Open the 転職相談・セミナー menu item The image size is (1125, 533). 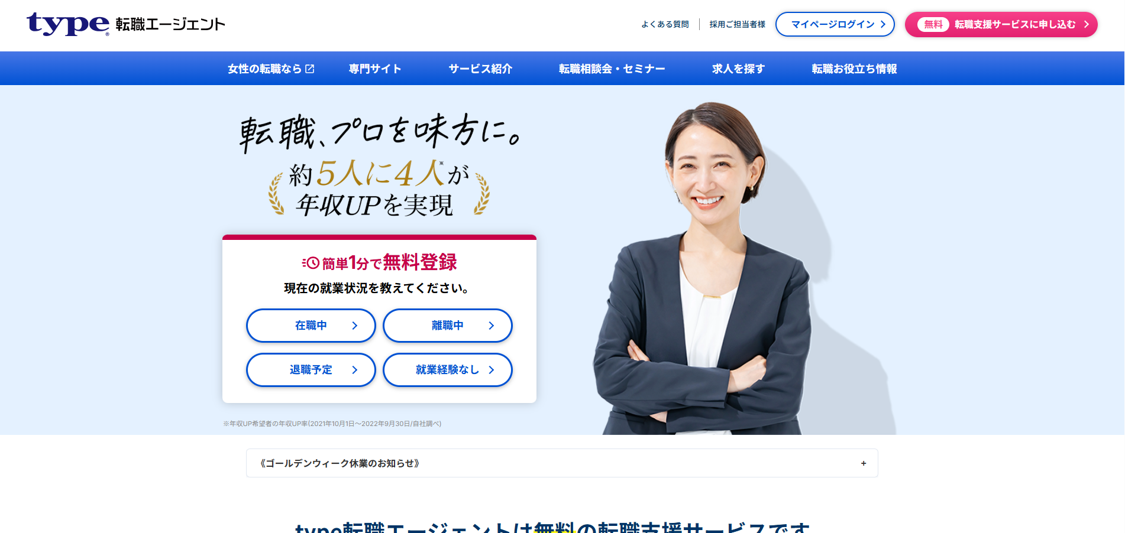click(x=612, y=69)
